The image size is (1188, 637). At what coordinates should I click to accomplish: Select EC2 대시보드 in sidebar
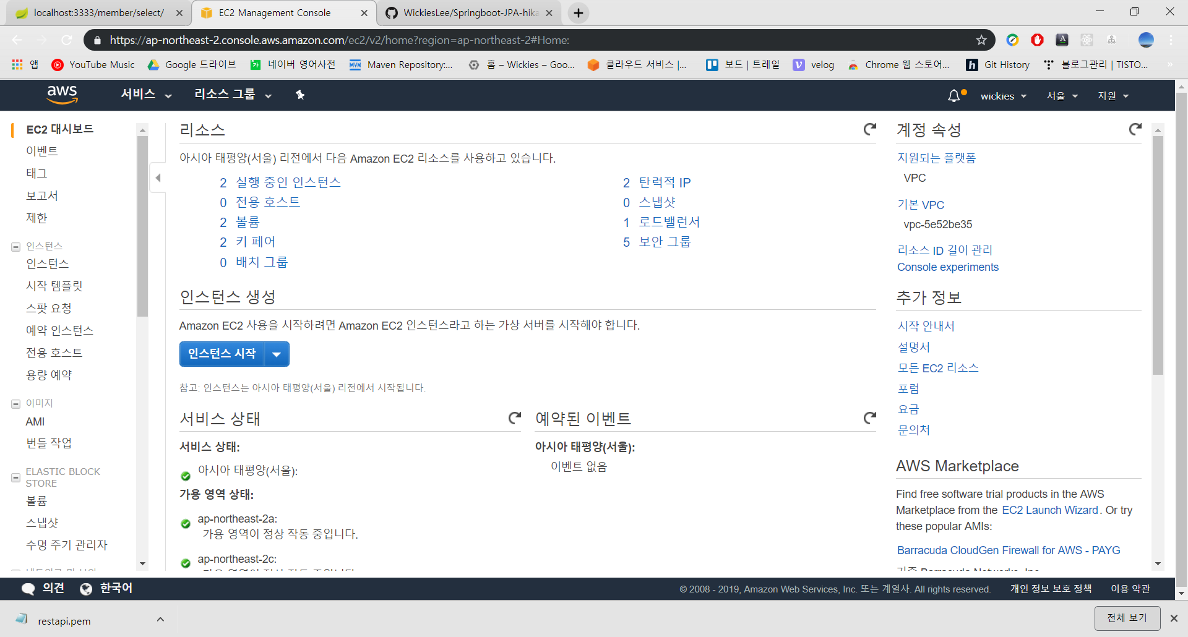59,129
